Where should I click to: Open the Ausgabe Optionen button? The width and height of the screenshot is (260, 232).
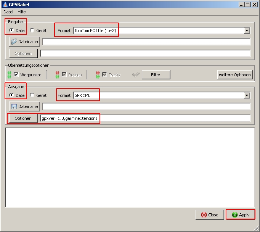pyautogui.click(x=23, y=118)
